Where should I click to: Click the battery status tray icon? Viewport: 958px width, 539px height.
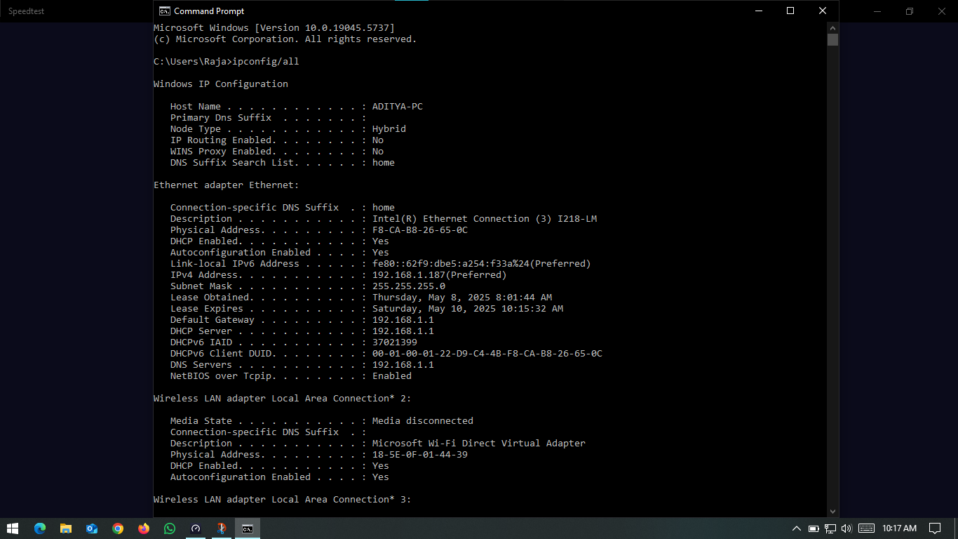pos(814,528)
